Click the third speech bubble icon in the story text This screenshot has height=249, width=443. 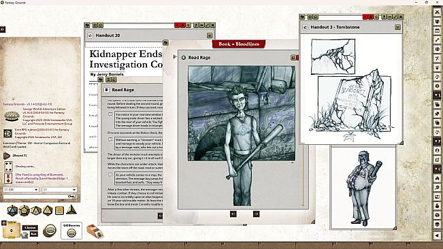click(110, 175)
